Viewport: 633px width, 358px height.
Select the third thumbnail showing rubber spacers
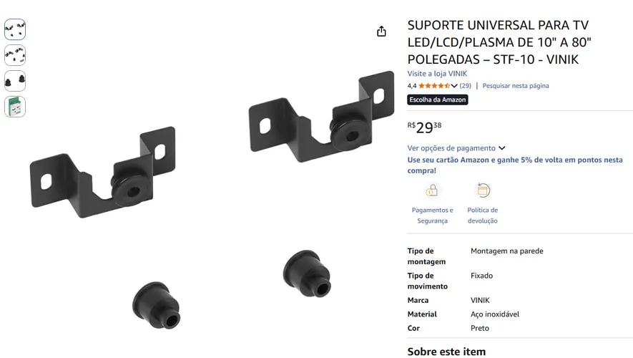pyautogui.click(x=15, y=81)
